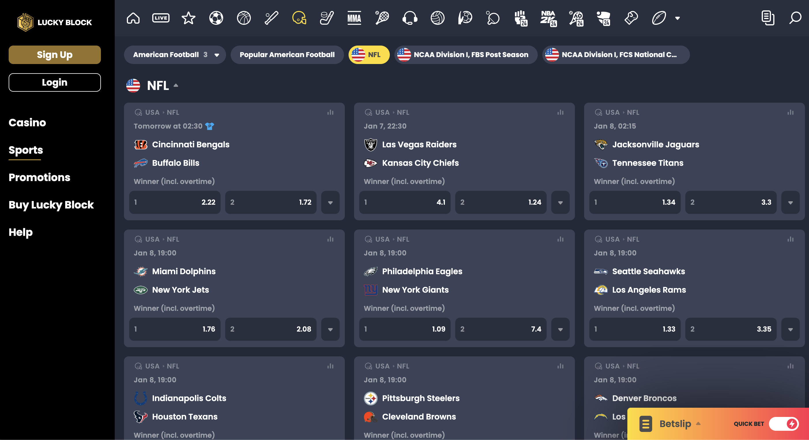Image resolution: width=809 pixels, height=440 pixels.
Task: Select the basketball sport icon
Action: (x=242, y=18)
